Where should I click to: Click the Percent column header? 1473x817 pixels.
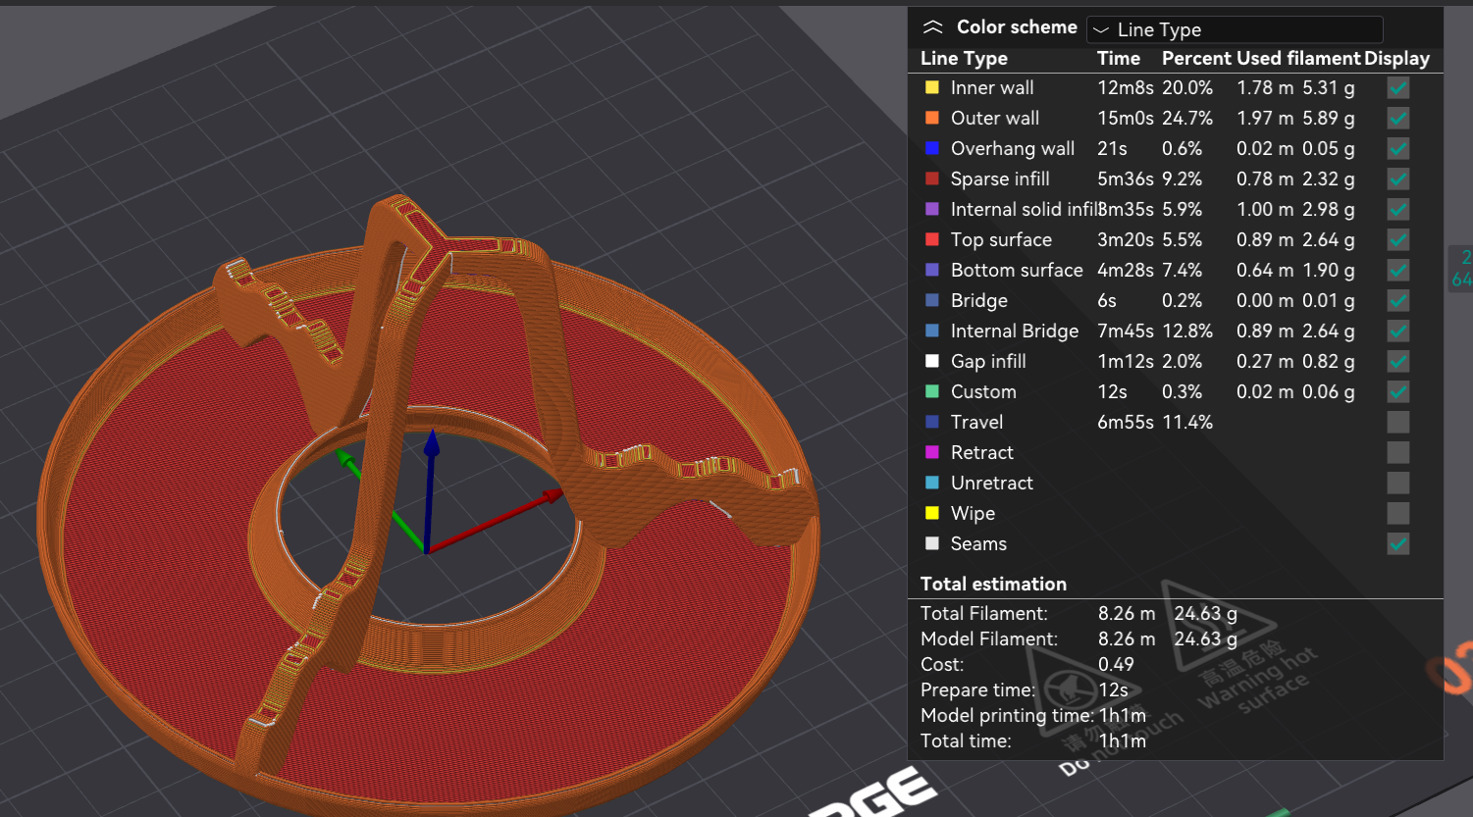[1196, 59]
